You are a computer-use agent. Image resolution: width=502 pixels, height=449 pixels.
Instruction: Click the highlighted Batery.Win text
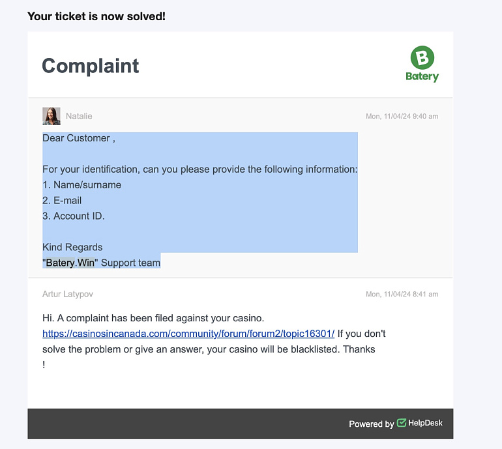click(x=70, y=263)
